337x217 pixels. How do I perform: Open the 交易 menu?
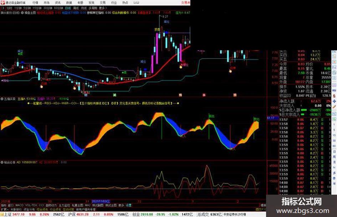click(x=102, y=3)
